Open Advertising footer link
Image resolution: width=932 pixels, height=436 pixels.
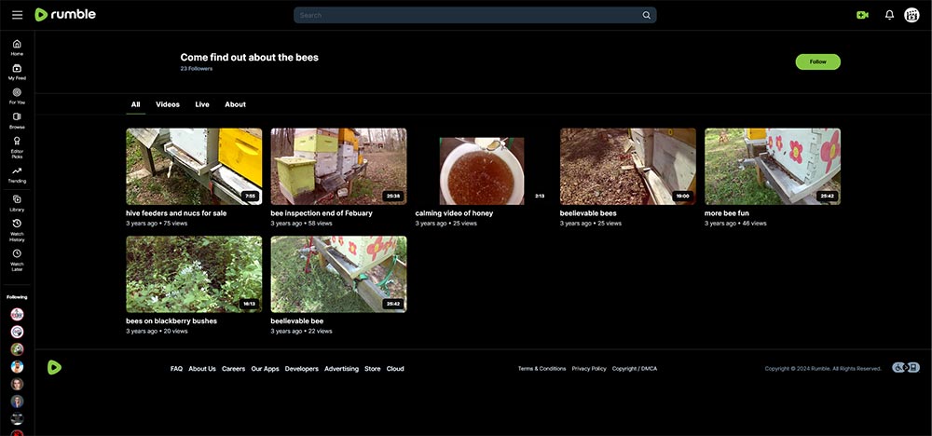pyautogui.click(x=342, y=369)
